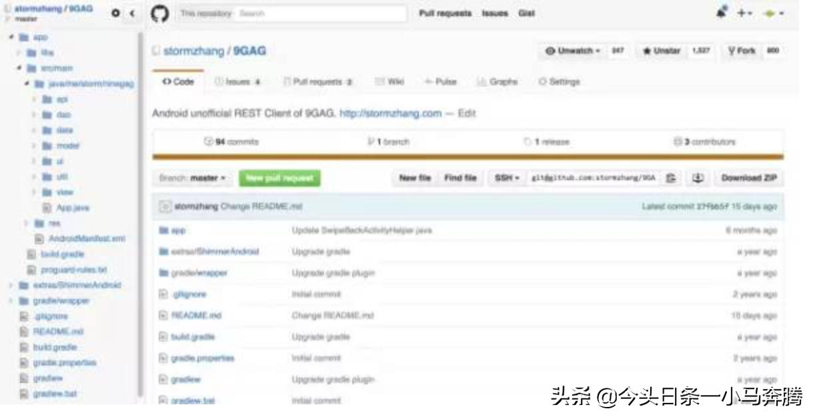Screen dimensions: 815x419
Task: Open the Branch: master dropdown
Action: pyautogui.click(x=191, y=178)
